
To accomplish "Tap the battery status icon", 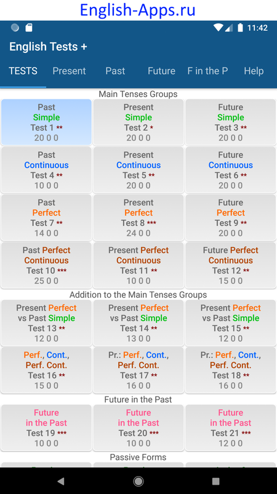I will pyautogui.click(x=240, y=28).
